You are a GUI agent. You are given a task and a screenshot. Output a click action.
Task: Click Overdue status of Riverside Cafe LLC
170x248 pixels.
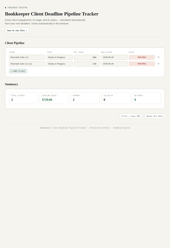[142, 57]
